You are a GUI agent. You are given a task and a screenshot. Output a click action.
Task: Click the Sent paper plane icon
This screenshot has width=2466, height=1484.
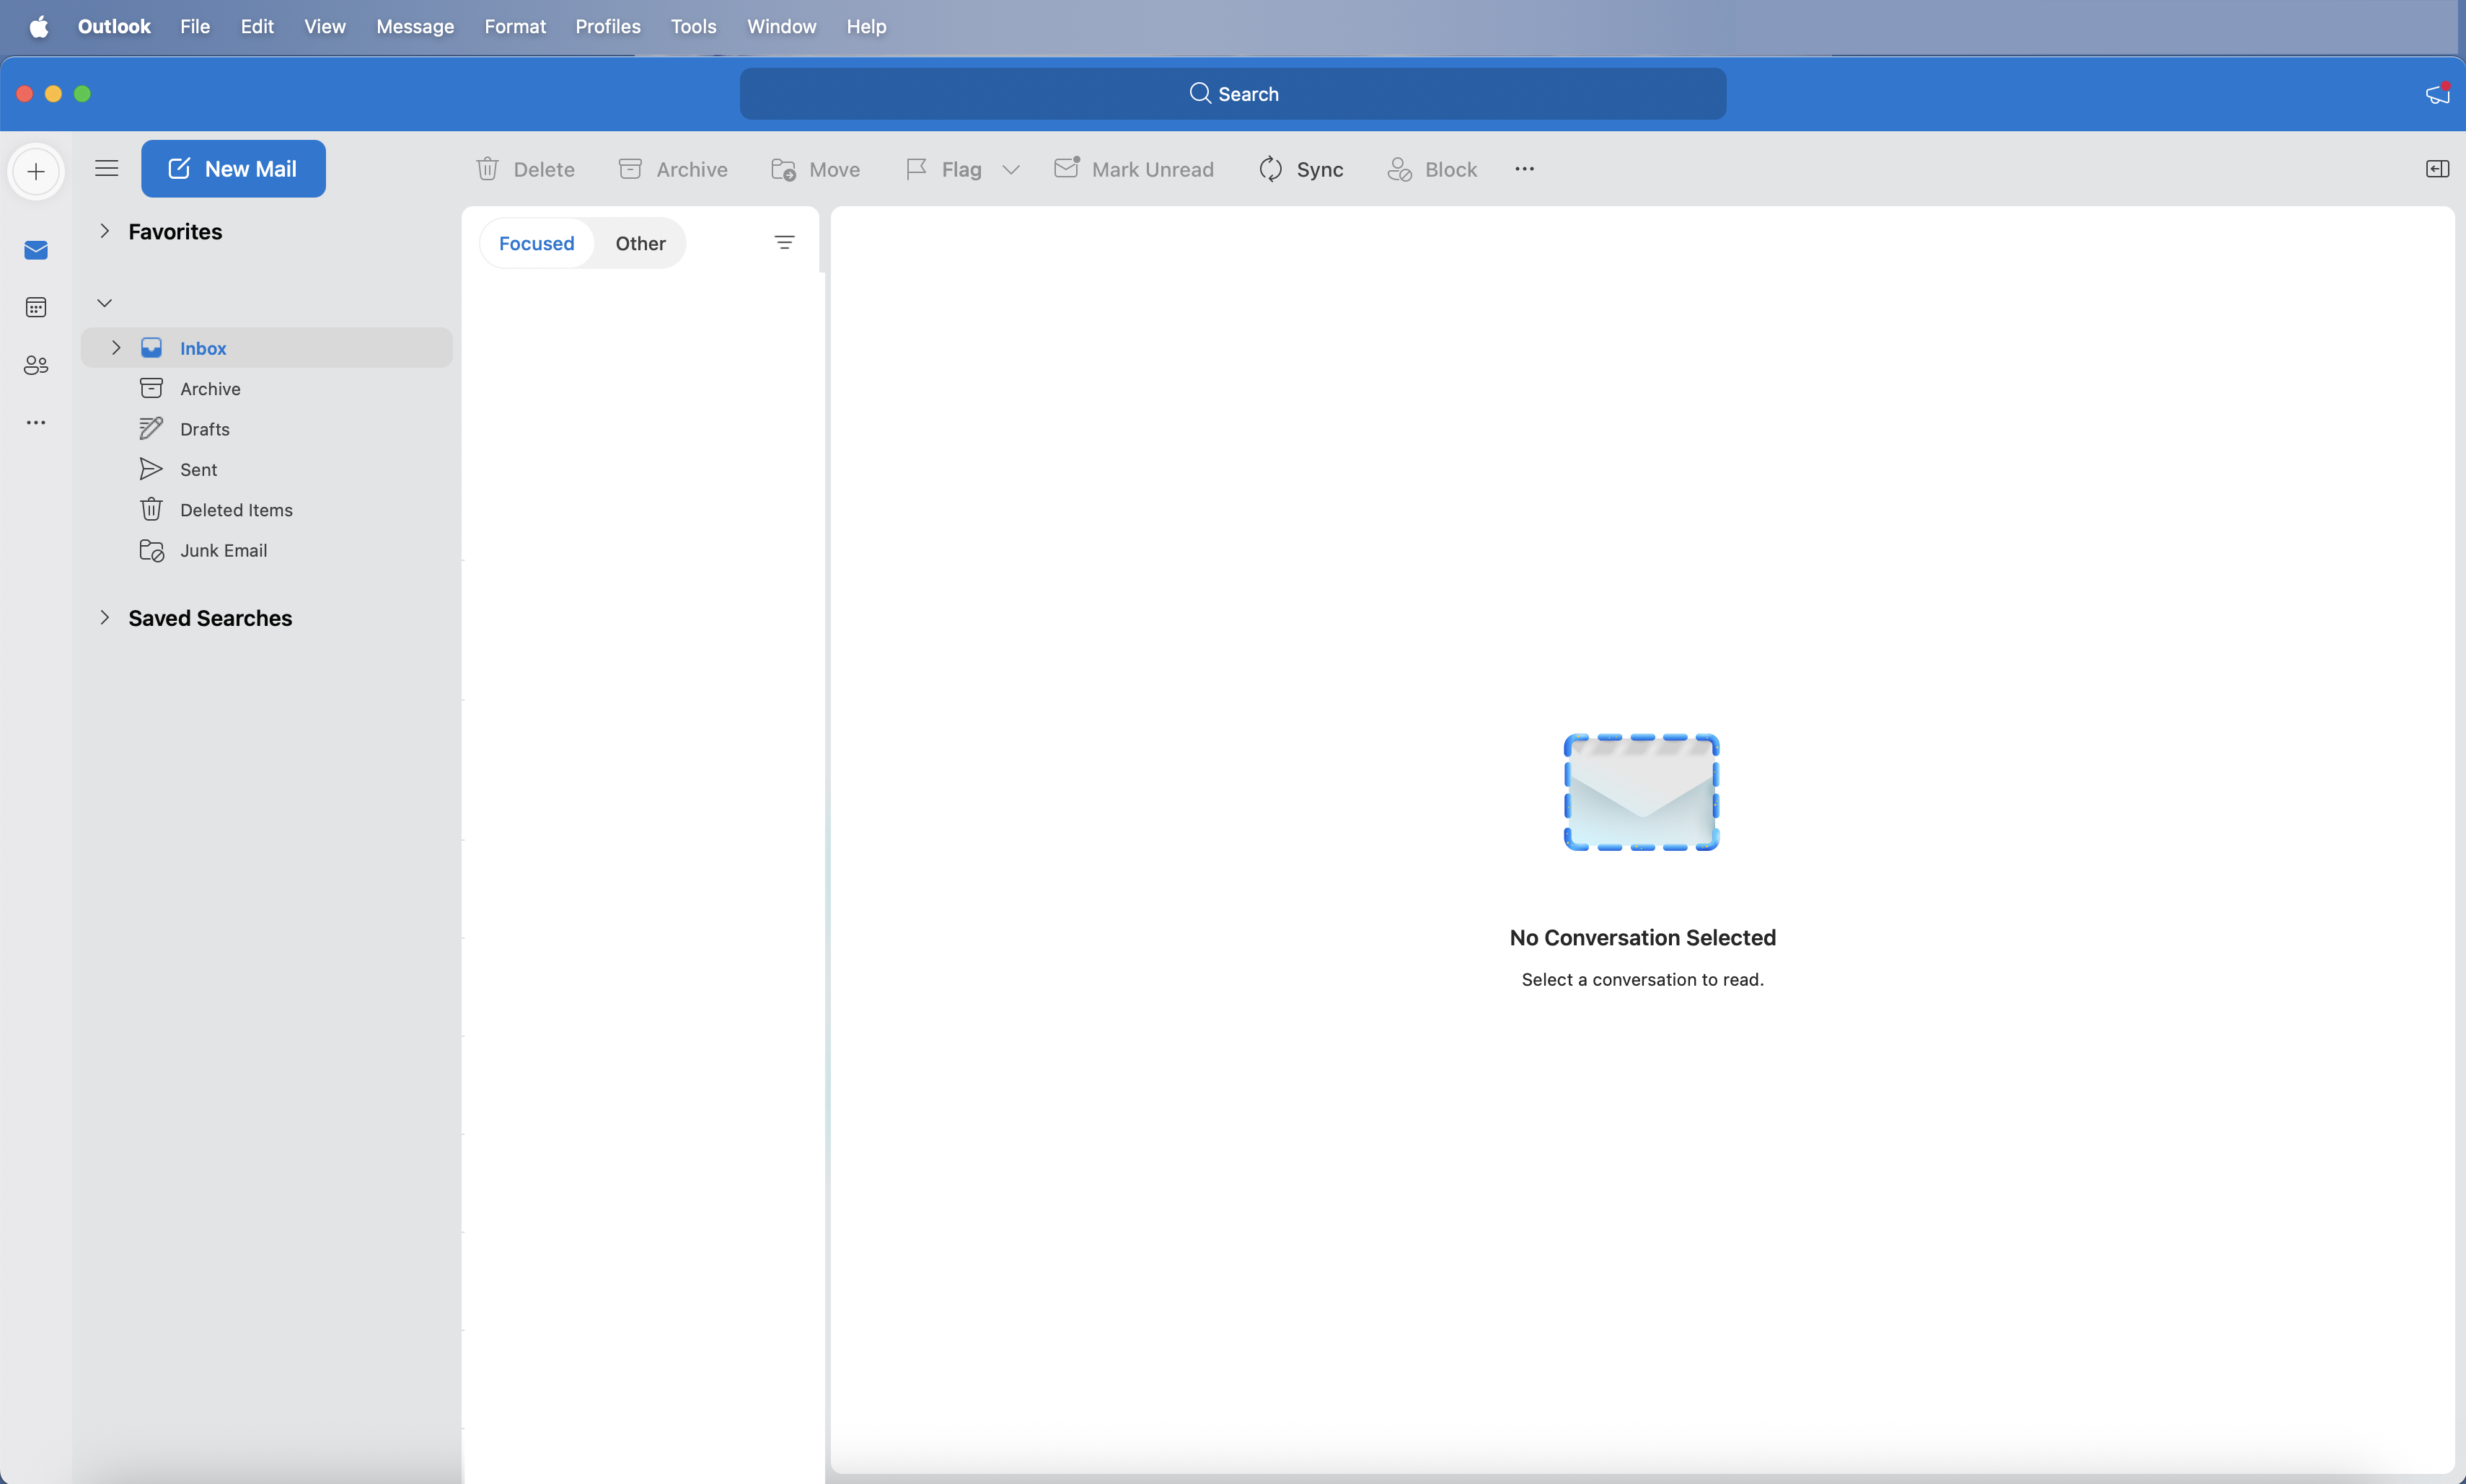pos(151,469)
